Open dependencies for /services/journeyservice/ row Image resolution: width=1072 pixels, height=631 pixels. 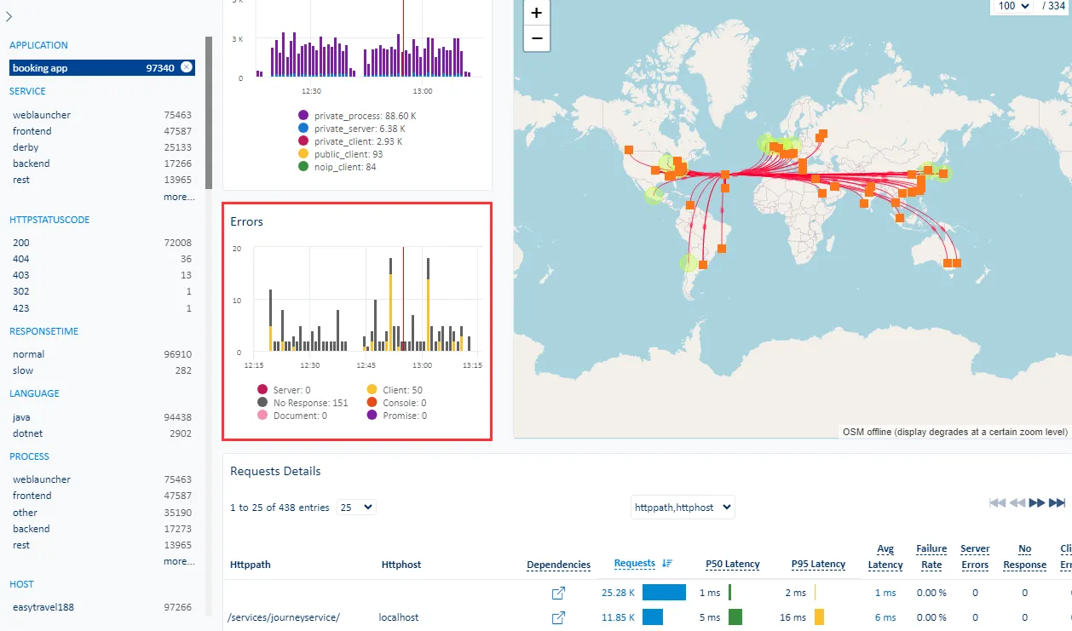click(559, 617)
